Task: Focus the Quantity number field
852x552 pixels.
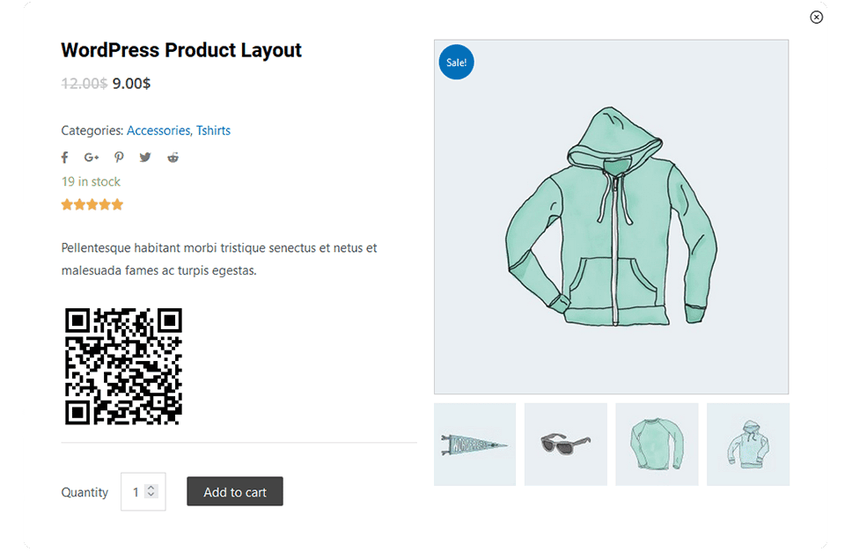Action: pos(136,492)
